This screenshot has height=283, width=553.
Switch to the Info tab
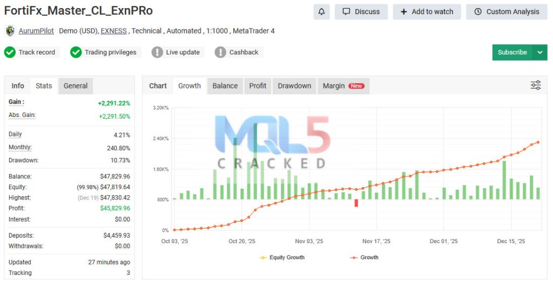coord(18,86)
